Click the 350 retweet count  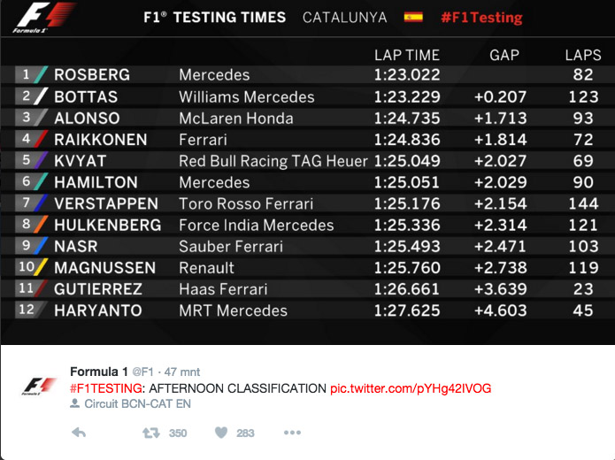[178, 433]
